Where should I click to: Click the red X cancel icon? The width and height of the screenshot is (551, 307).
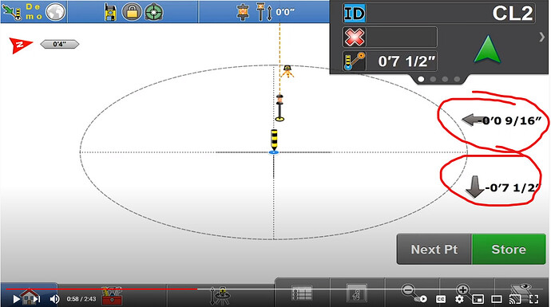click(355, 37)
